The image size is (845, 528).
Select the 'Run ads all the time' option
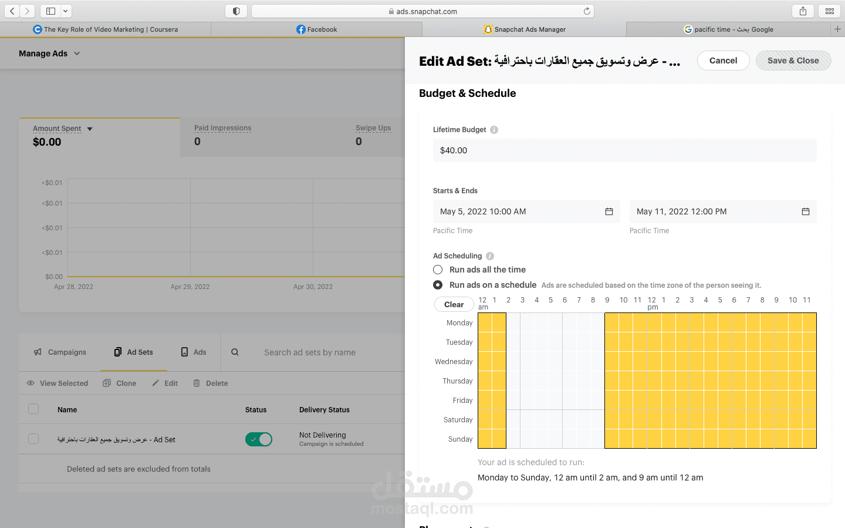[438, 270]
